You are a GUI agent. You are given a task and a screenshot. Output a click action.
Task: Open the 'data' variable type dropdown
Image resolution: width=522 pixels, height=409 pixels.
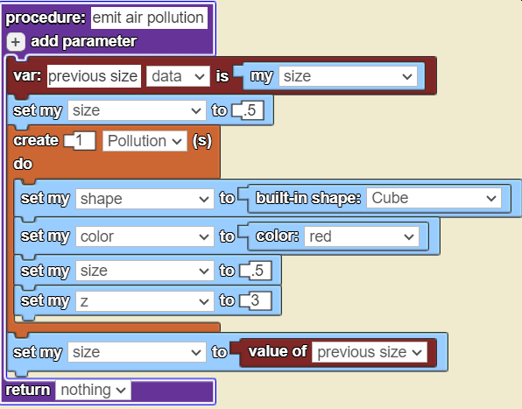[178, 76]
